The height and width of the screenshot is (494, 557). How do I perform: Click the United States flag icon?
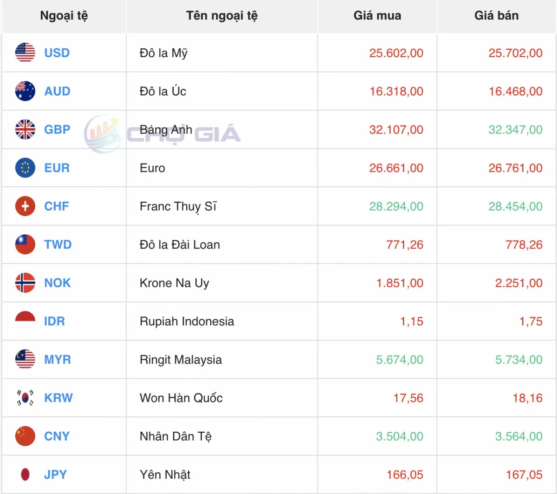(25, 53)
